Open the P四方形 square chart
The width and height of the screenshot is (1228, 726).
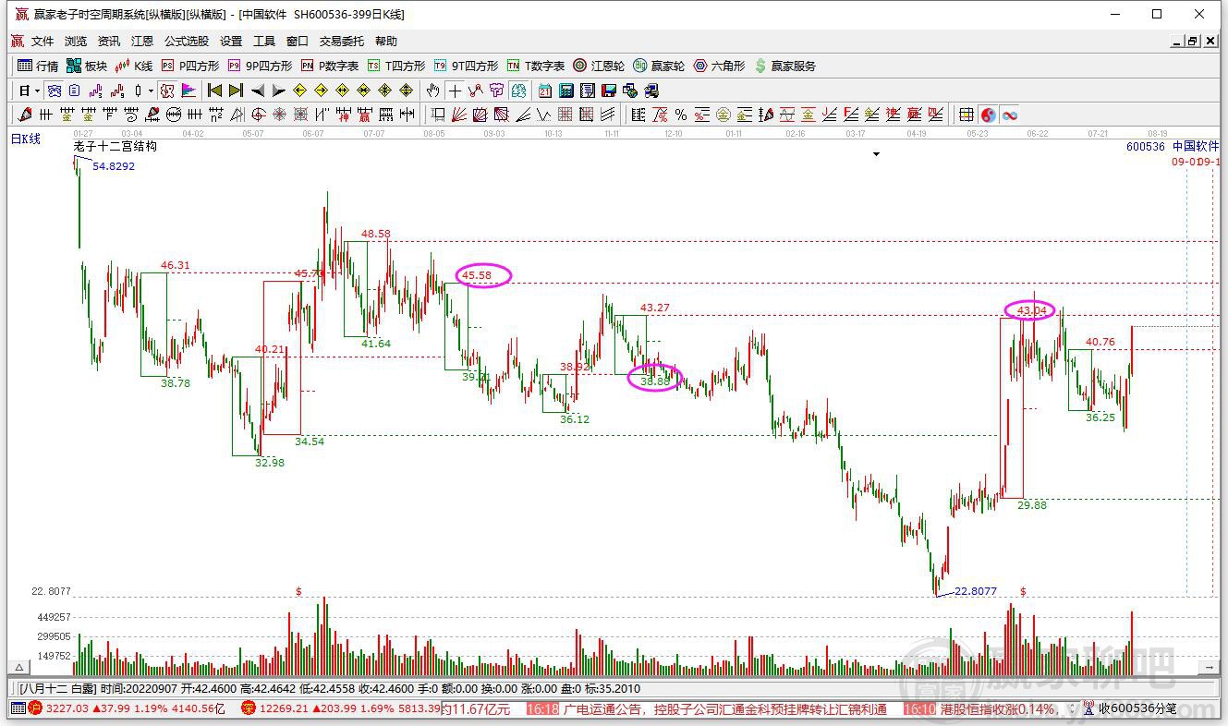click(x=190, y=66)
